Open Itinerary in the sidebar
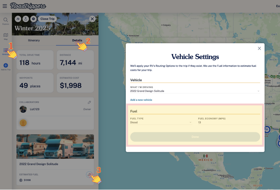The width and height of the screenshot is (280, 190). (x=6, y=52)
